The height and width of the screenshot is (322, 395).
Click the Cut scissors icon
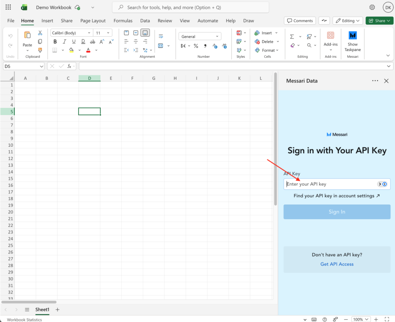(x=40, y=33)
